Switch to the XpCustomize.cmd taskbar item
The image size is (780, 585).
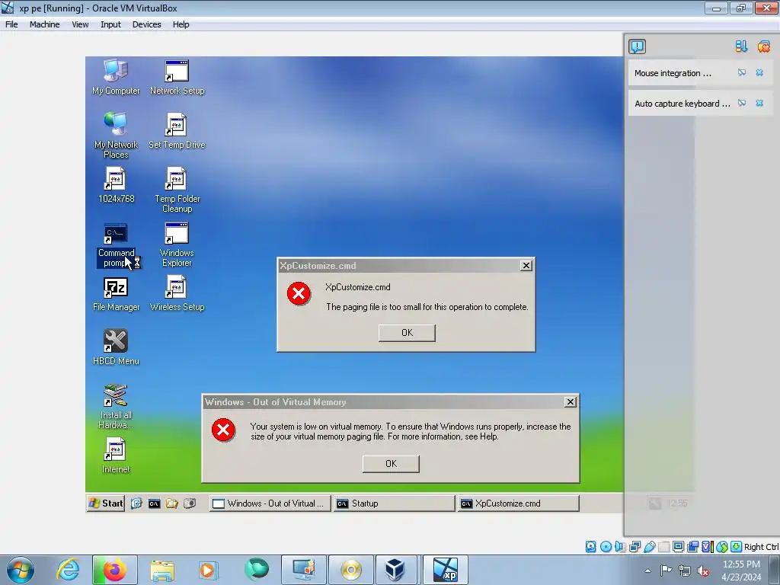click(x=518, y=503)
